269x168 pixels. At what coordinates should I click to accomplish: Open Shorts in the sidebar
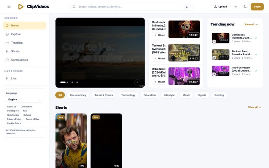tap(25, 51)
